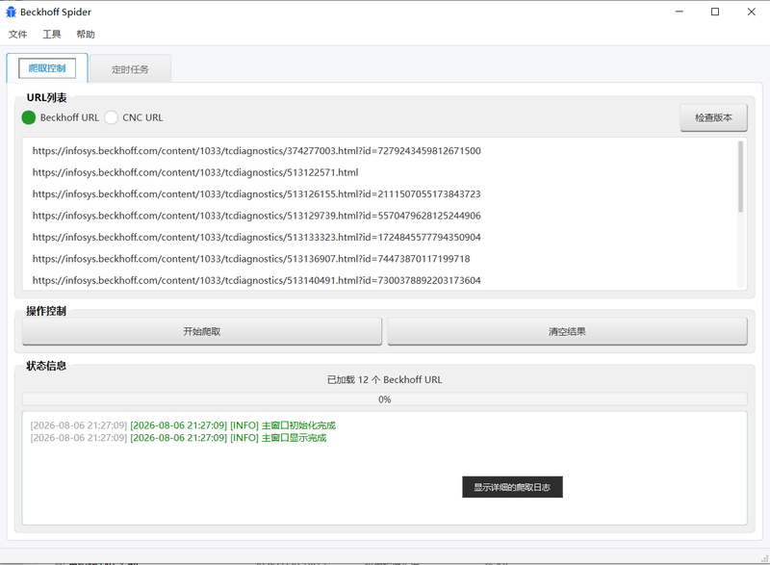Open the 工具 menu
The image size is (770, 565).
click(x=52, y=35)
